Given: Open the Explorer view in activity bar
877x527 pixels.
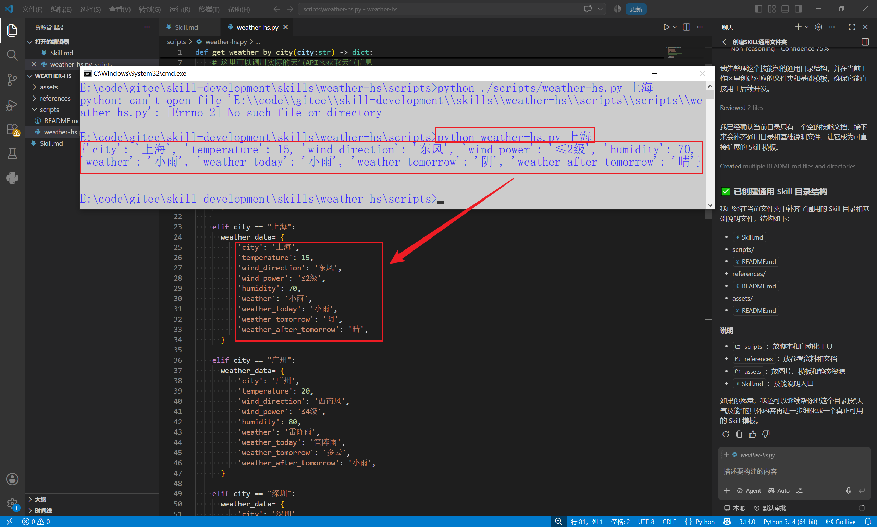Looking at the screenshot, I should pos(12,30).
